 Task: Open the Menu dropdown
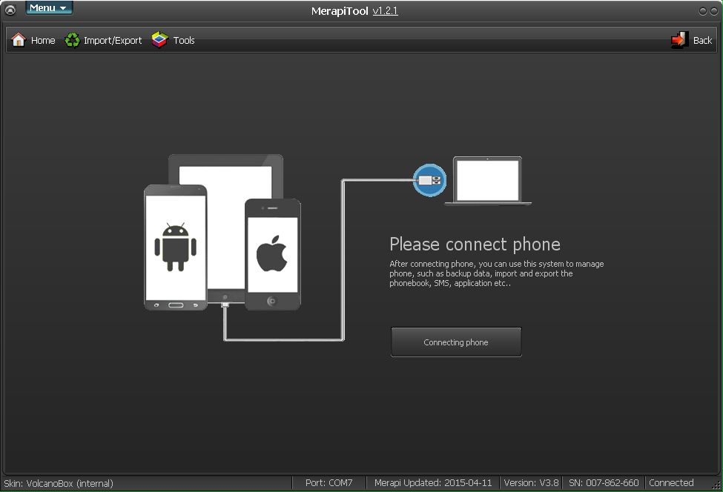point(49,8)
